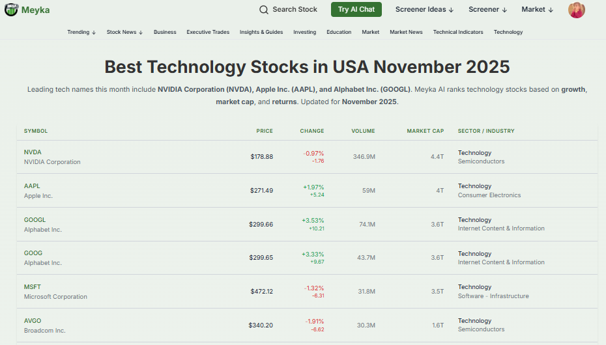Click the SECTOR / INDUSTRY column header
The width and height of the screenshot is (606, 345).
pyautogui.click(x=486, y=131)
